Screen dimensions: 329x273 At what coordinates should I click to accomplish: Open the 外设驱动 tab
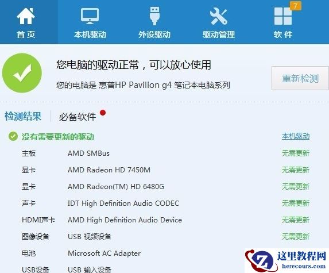tap(154, 22)
